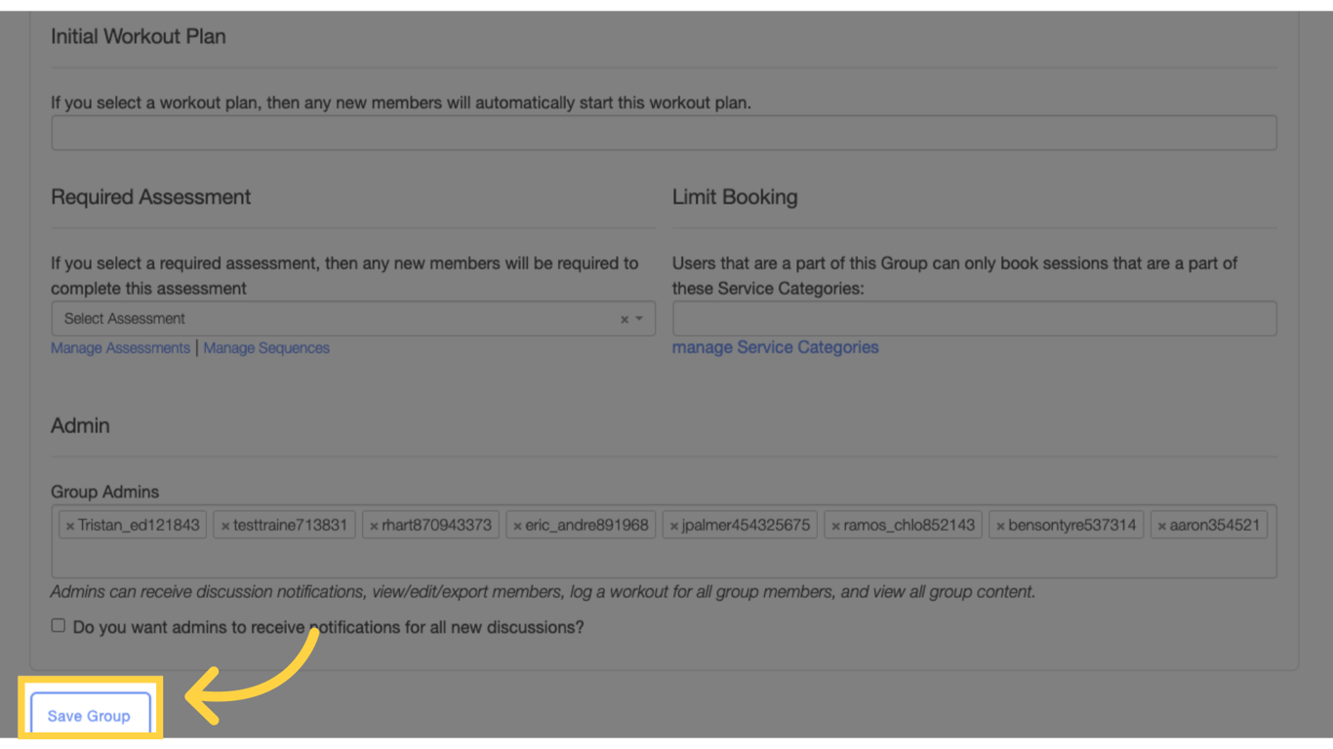Clear the Select Assessment field

coord(624,318)
